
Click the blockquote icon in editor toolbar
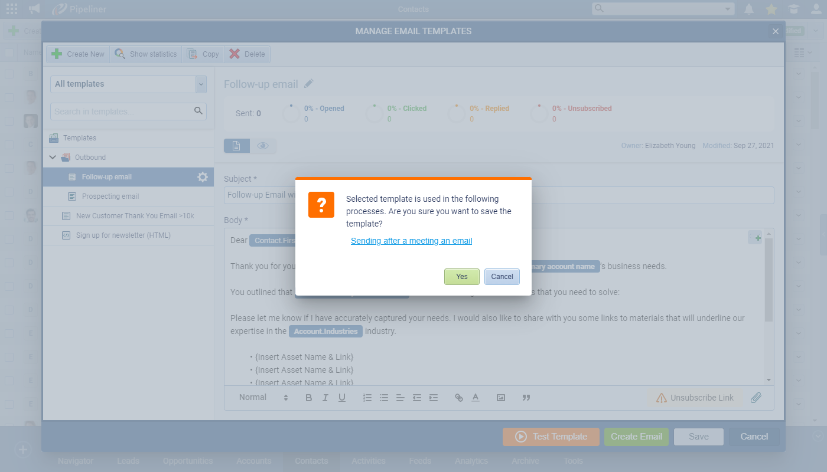click(x=526, y=398)
